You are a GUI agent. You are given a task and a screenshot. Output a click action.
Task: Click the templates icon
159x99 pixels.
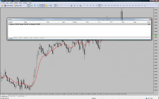(51, 6)
